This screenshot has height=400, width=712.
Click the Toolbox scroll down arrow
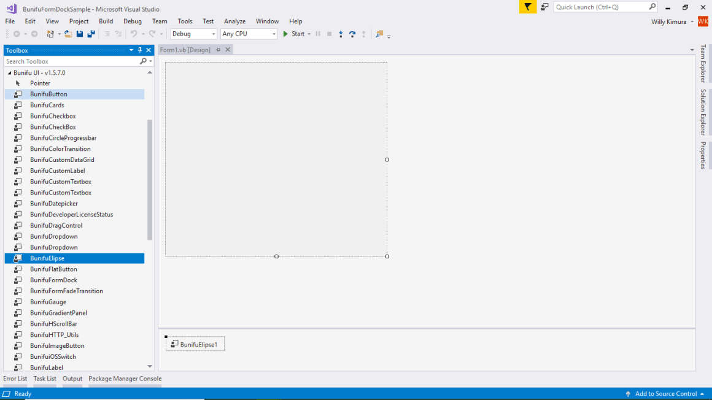tap(150, 366)
